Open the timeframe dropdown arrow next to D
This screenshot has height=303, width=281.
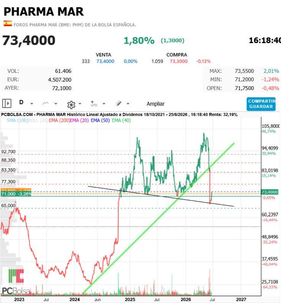[32, 104]
